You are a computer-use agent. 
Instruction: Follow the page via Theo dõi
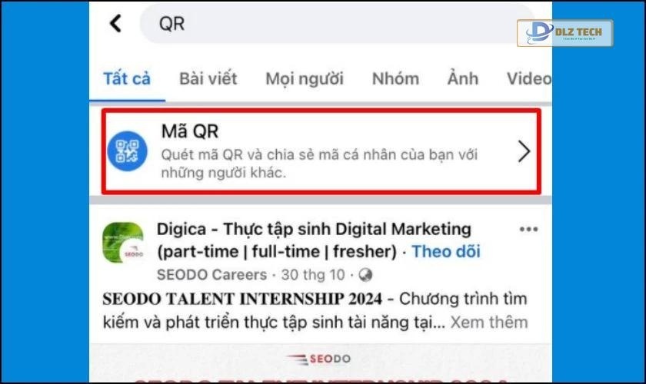pos(446,251)
